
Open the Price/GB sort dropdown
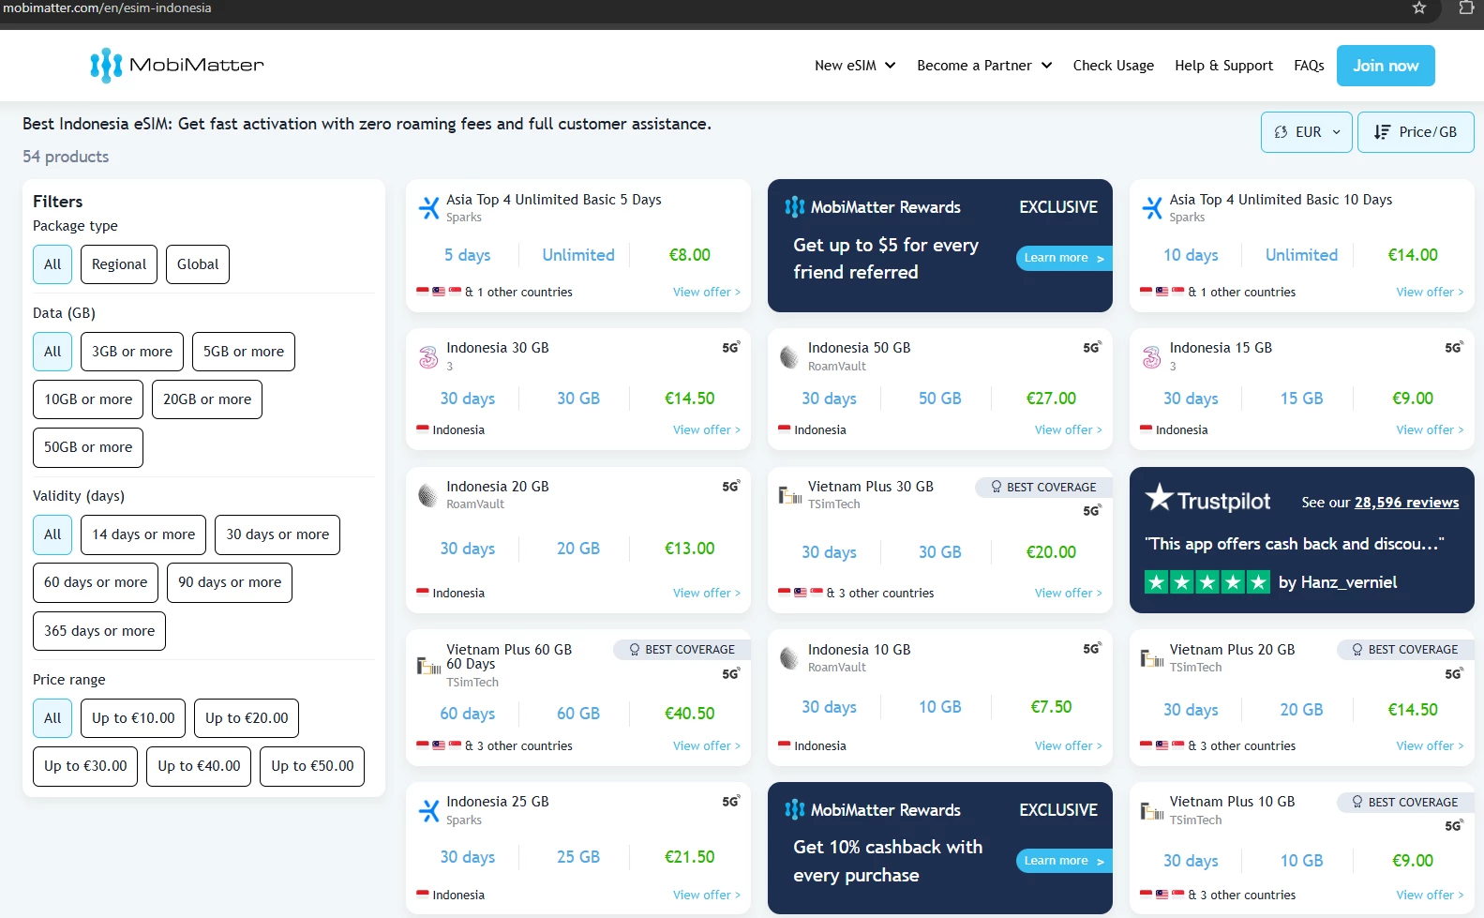click(x=1416, y=132)
